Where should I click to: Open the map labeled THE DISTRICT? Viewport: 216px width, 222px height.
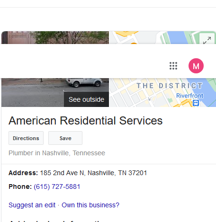pyautogui.click(x=162, y=92)
